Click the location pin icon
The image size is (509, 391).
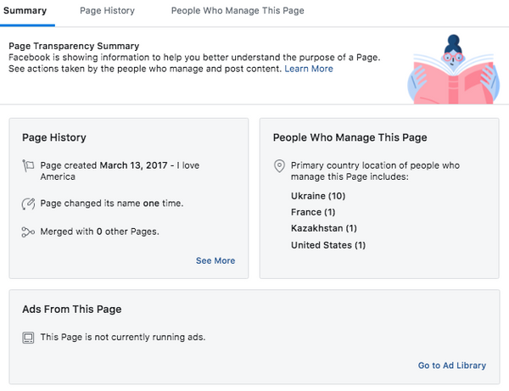pyautogui.click(x=279, y=165)
